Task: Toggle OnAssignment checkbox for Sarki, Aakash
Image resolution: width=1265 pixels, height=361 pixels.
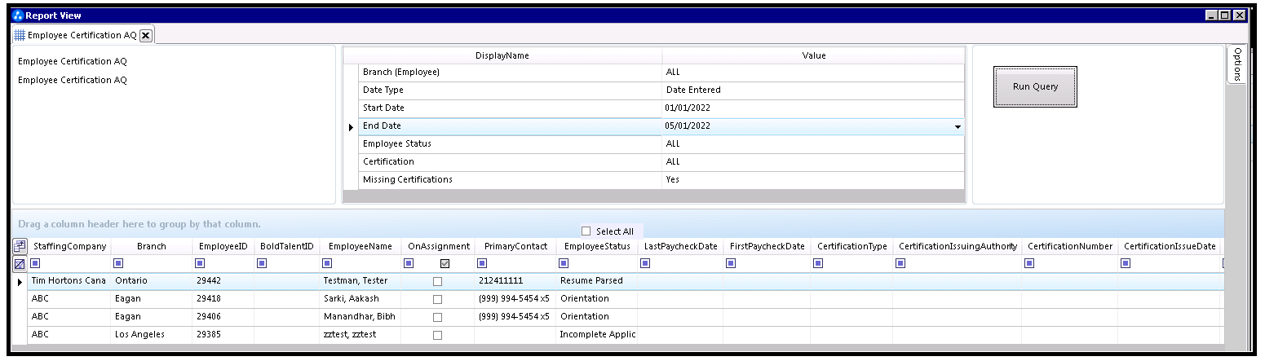Action: [438, 299]
